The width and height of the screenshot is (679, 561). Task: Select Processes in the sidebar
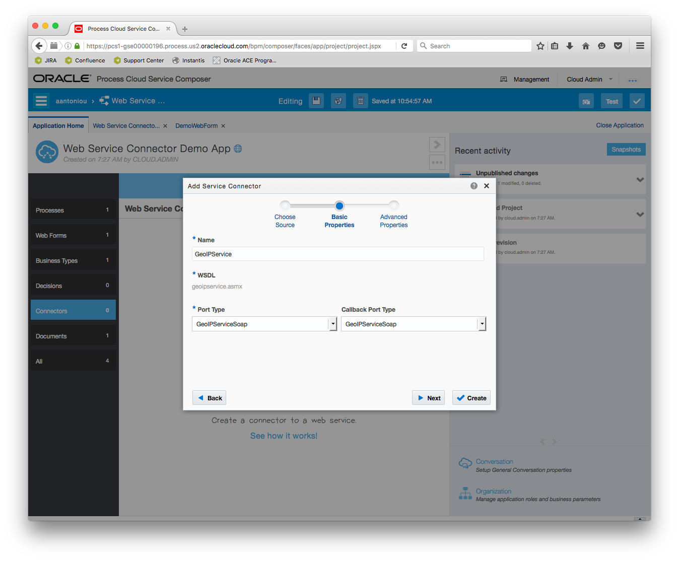click(x=73, y=210)
